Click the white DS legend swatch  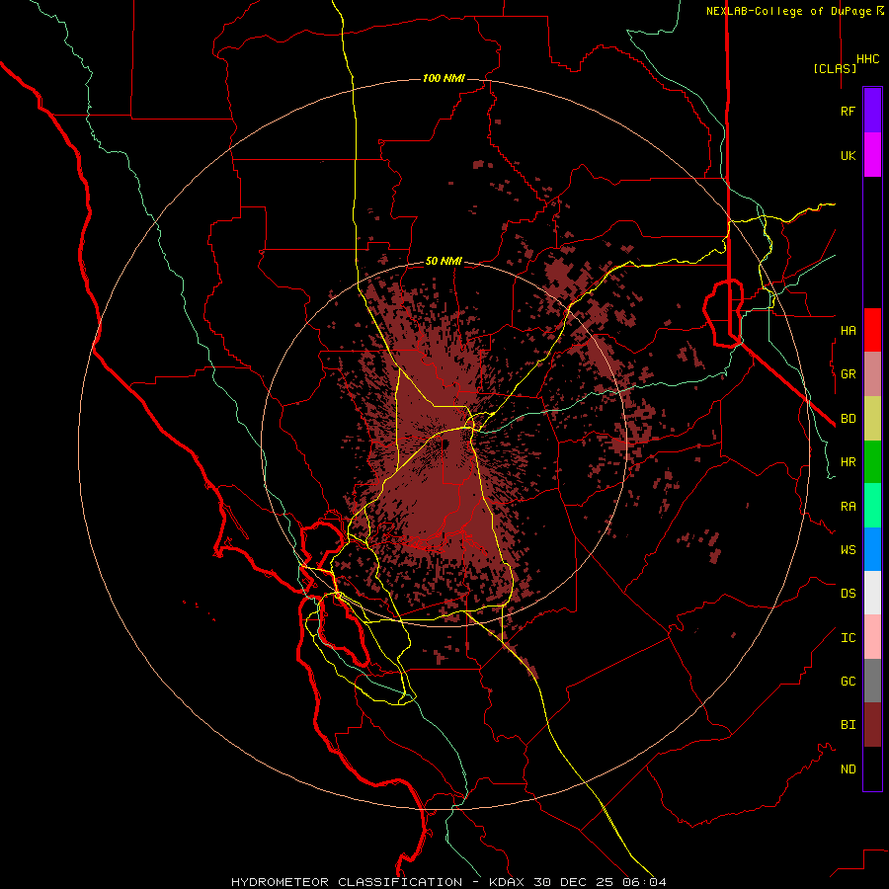point(872,593)
